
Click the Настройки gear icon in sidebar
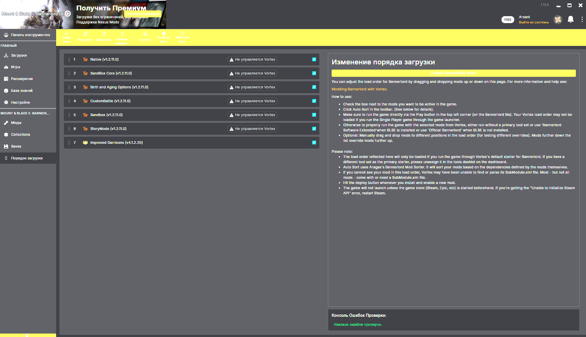click(x=6, y=102)
